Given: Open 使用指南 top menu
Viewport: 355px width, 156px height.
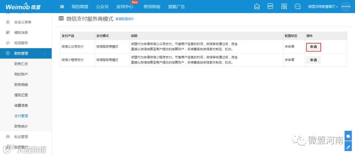Looking at the screenshot, I should [152, 7].
